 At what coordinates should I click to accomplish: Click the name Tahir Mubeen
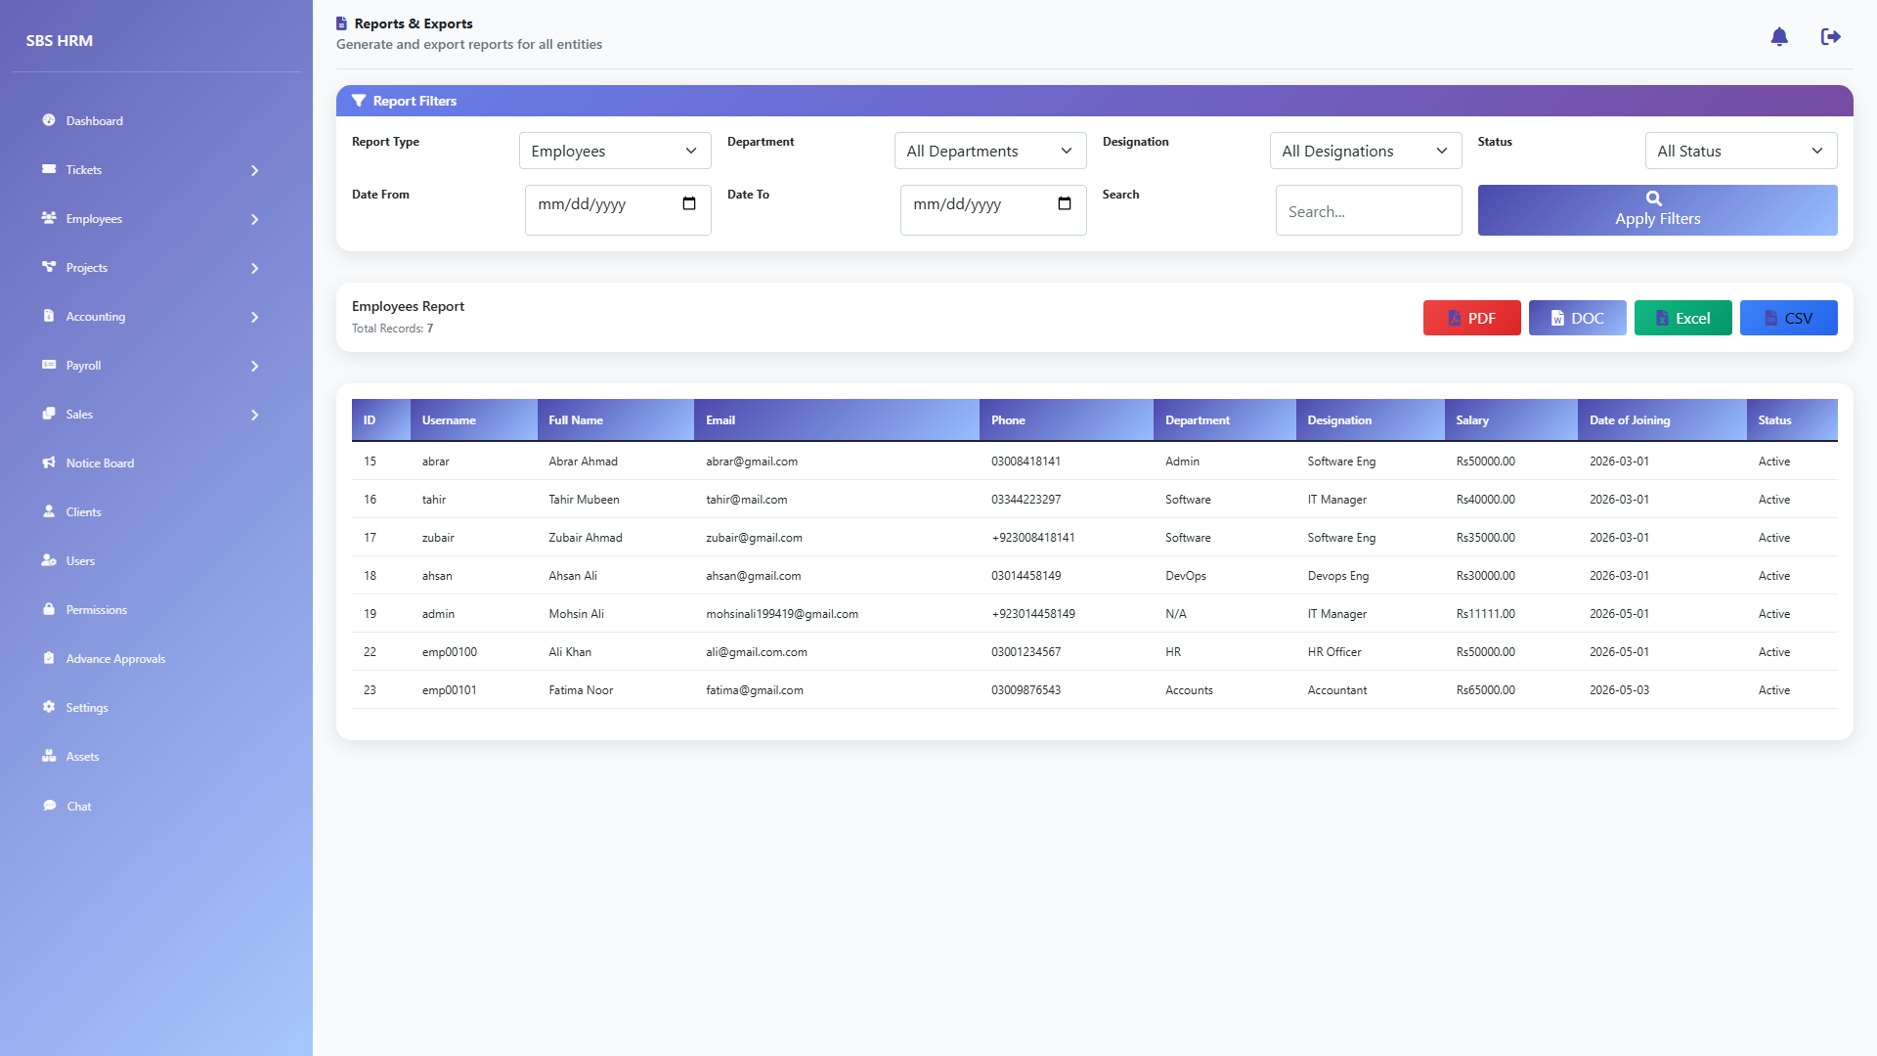pyautogui.click(x=584, y=500)
